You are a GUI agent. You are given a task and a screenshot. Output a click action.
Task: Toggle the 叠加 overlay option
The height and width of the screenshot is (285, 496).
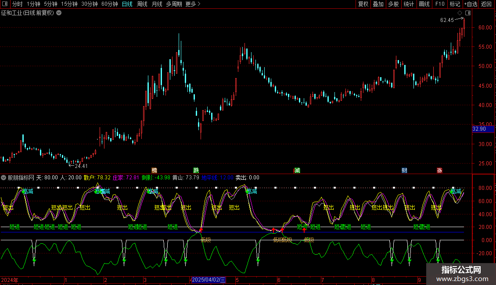(378, 4)
